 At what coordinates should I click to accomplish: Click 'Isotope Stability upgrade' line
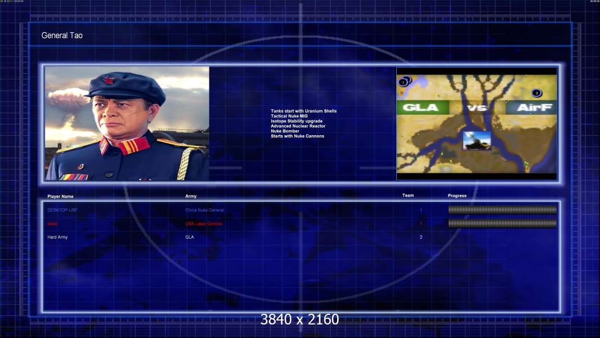(x=297, y=121)
